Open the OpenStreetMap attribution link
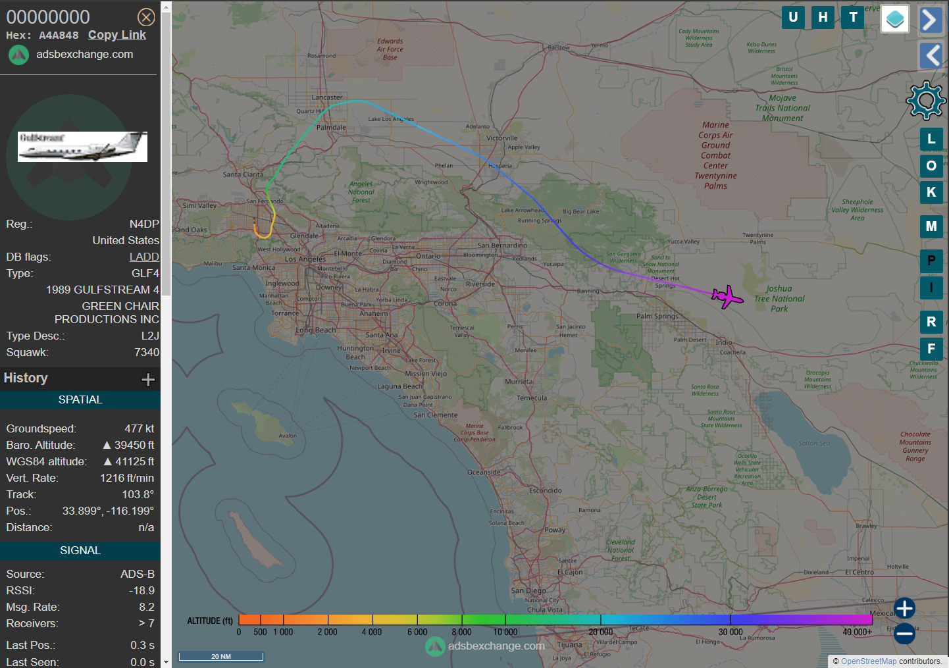This screenshot has width=949, height=668. coord(869,661)
